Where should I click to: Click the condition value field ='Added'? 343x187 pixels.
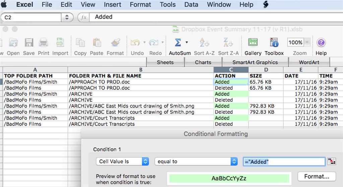point(284,162)
